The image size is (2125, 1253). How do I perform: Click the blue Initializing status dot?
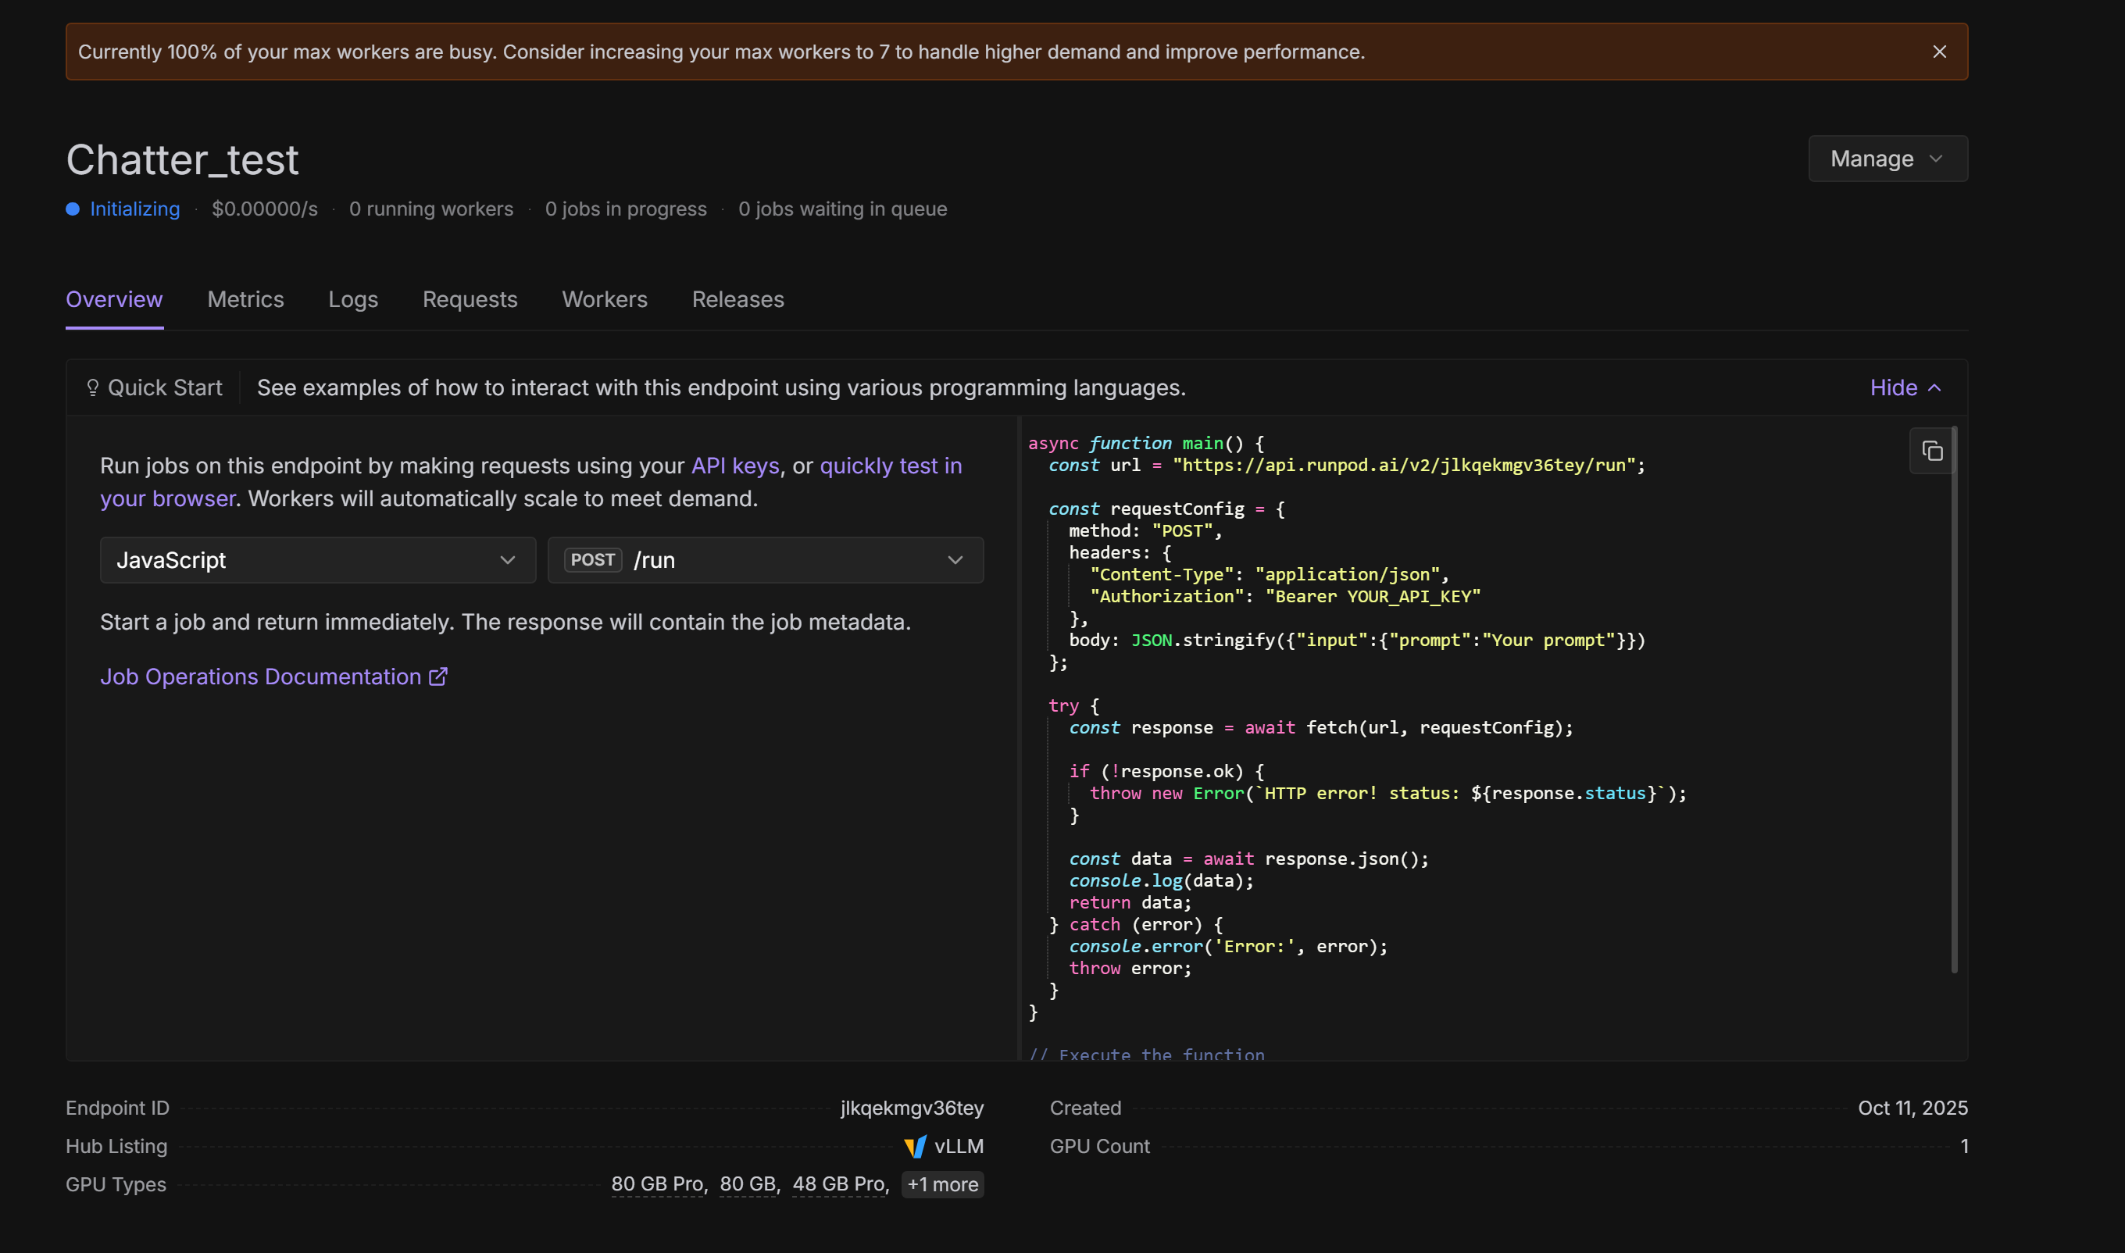coord(73,209)
